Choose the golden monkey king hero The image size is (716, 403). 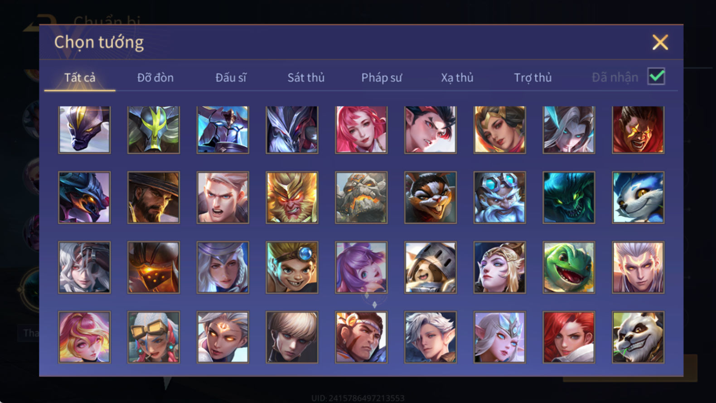pyautogui.click(x=292, y=198)
